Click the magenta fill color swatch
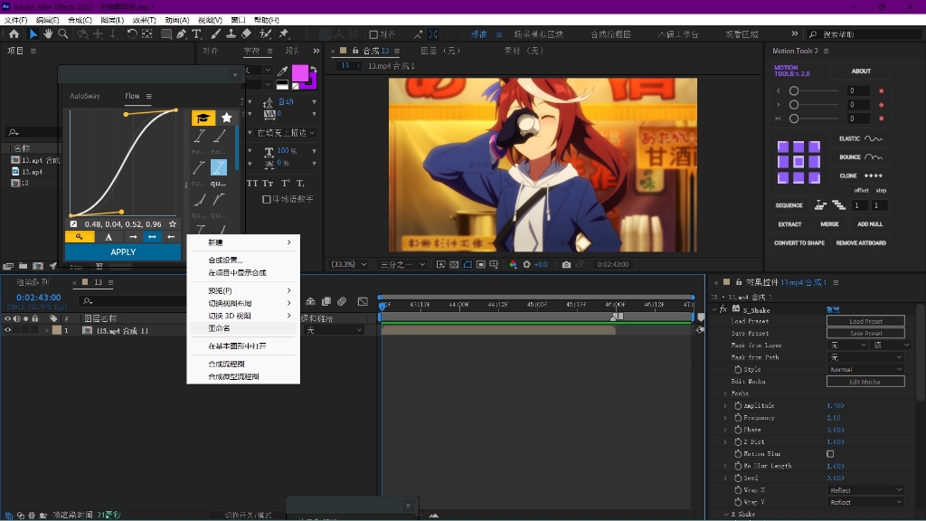 click(x=299, y=73)
